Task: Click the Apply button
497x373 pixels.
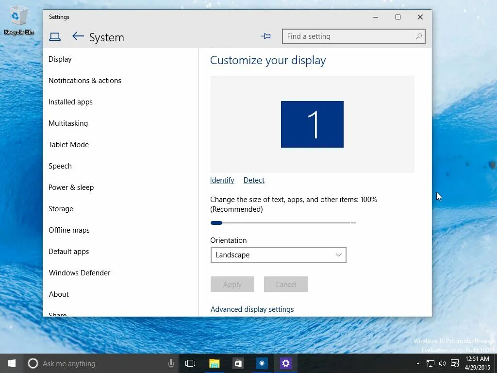Action: (x=232, y=284)
